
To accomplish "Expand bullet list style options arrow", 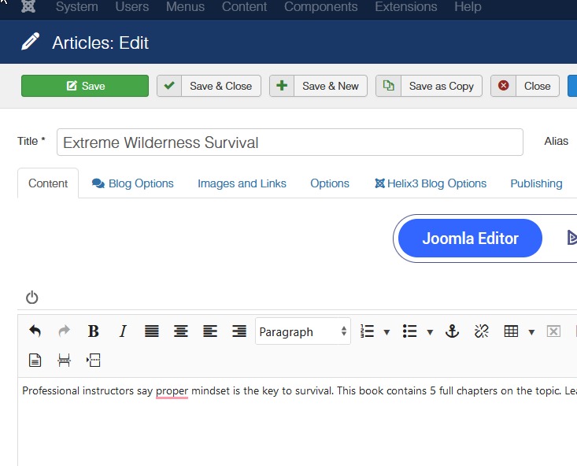I will coord(430,332).
